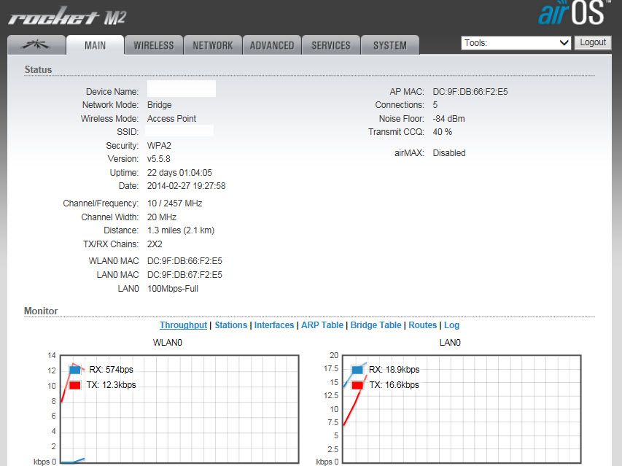Viewport: 622px width, 466px height.
Task: Open the ARP Table link
Action: [322, 325]
